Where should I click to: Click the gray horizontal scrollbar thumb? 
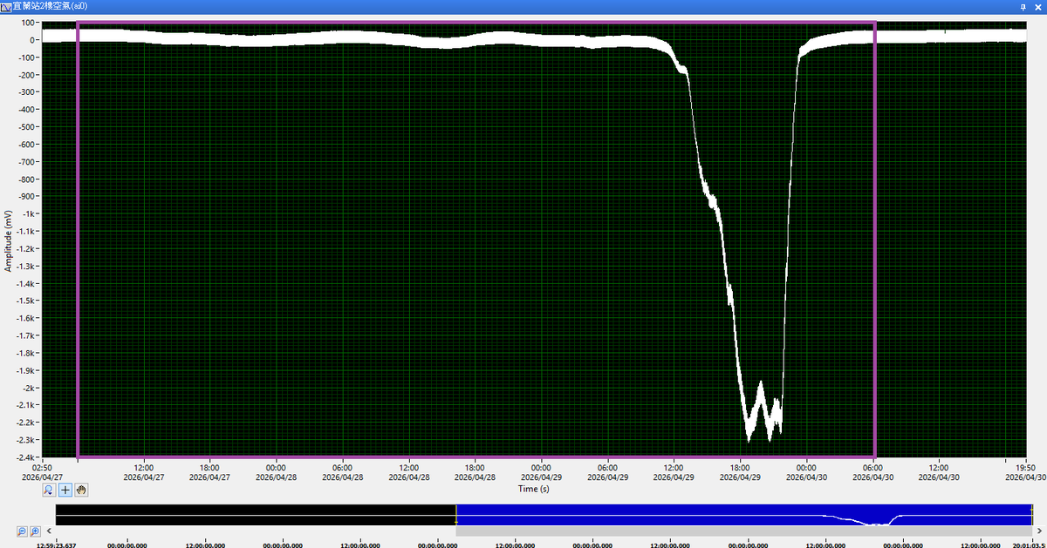[743, 531]
